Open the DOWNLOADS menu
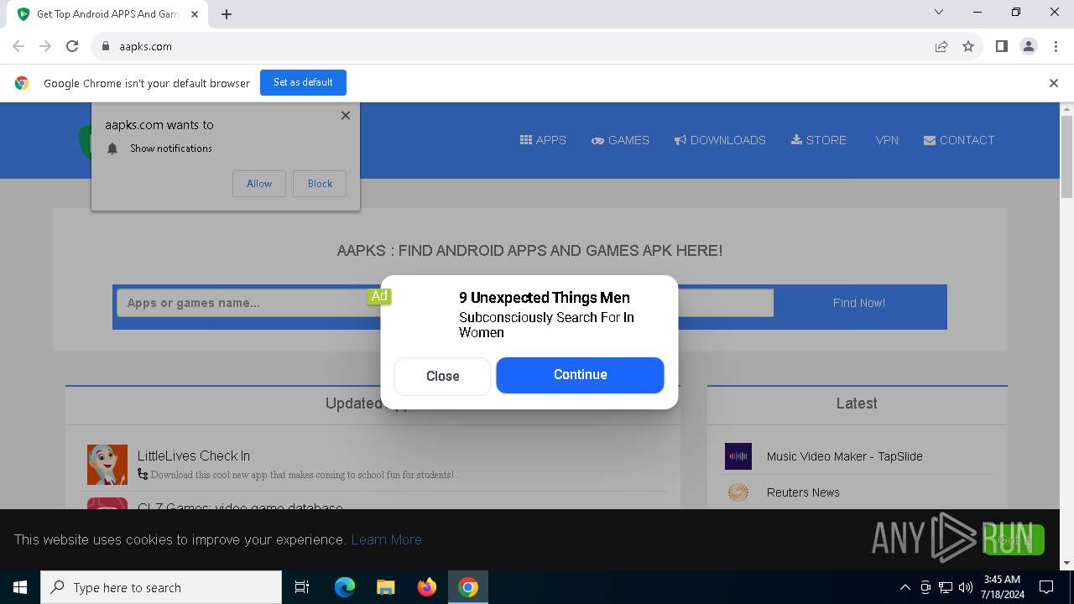1074x604 pixels. coord(720,140)
